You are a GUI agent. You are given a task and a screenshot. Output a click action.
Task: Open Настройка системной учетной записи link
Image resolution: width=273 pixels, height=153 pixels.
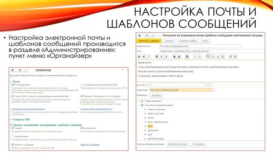coord(28,109)
